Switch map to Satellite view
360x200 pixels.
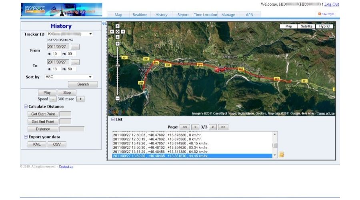click(x=306, y=26)
